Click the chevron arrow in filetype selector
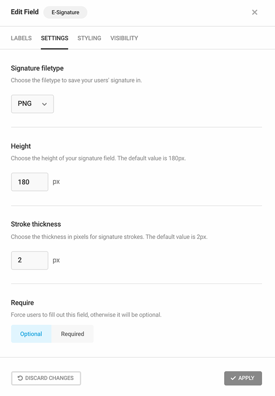This screenshot has width=275, height=396. point(44,104)
